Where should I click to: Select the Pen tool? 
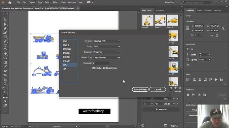coord(5,28)
